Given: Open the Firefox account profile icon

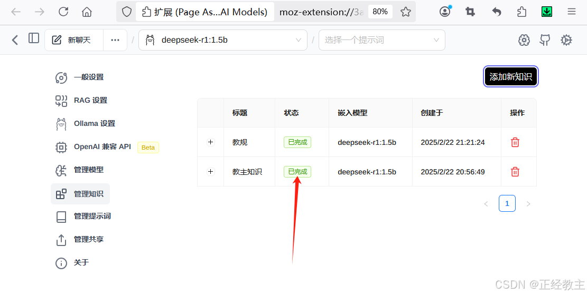Looking at the screenshot, I should (x=445, y=12).
